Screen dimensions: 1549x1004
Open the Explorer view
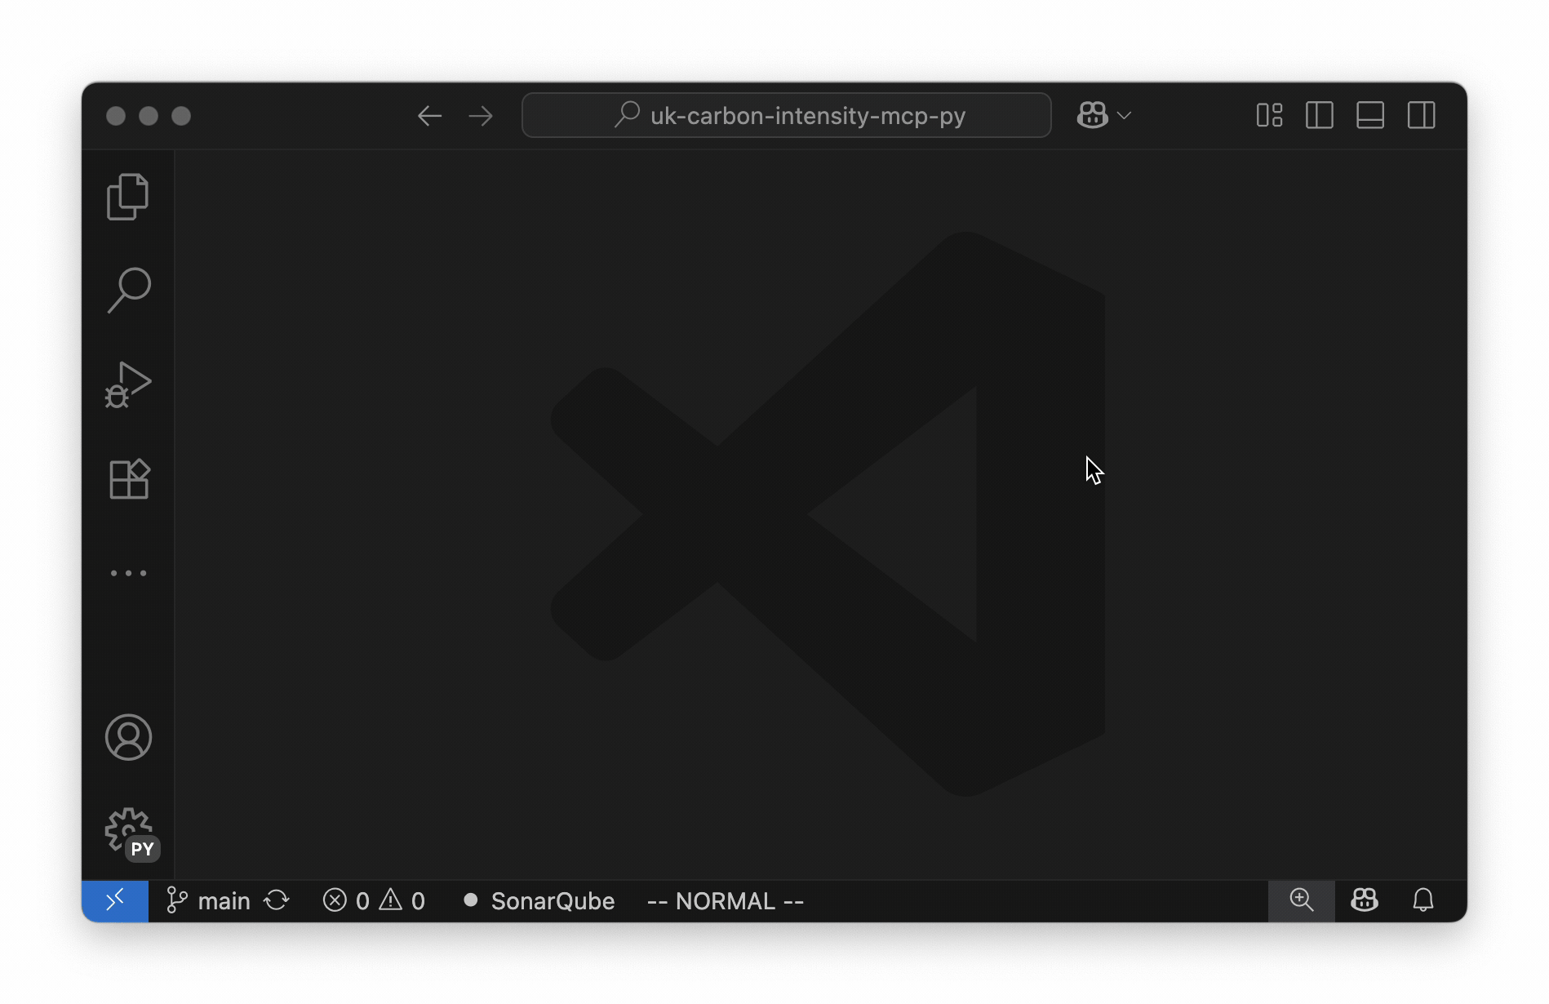click(127, 196)
